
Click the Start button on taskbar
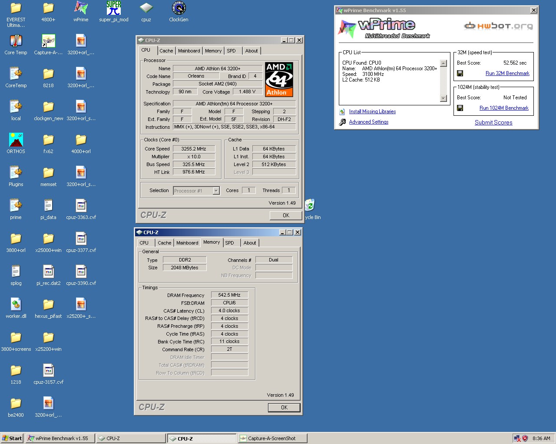coord(12,438)
